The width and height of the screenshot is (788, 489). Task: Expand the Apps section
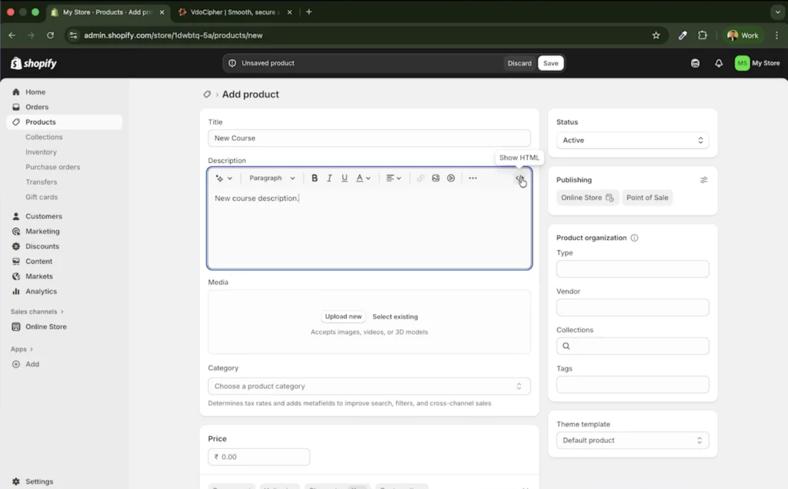point(22,349)
